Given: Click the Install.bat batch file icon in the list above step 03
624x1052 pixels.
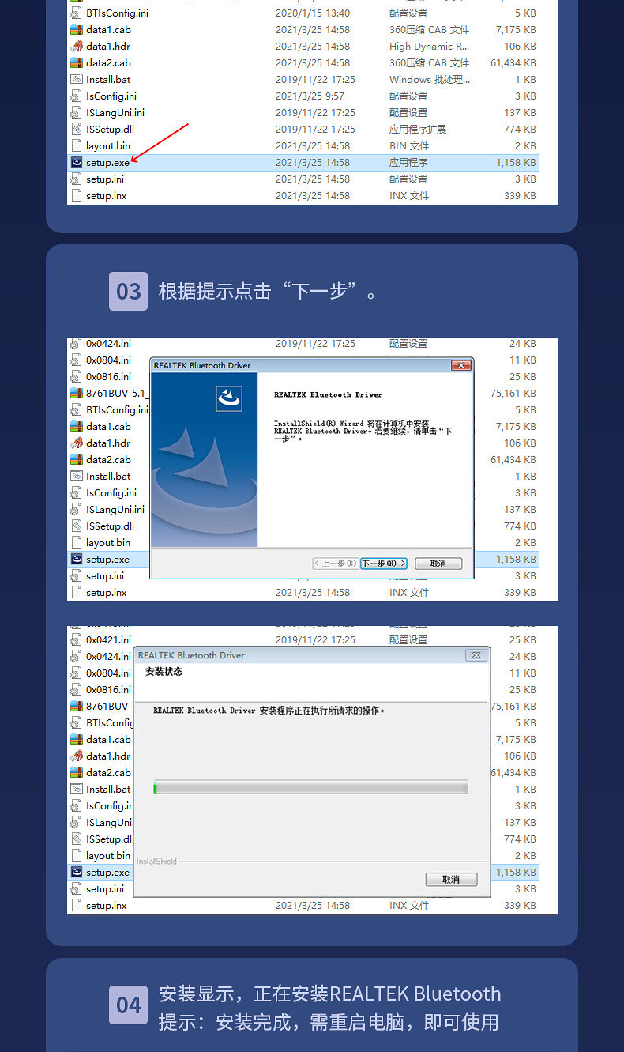Looking at the screenshot, I should click(77, 79).
